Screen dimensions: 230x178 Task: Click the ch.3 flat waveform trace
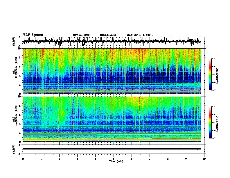[x=112, y=149]
